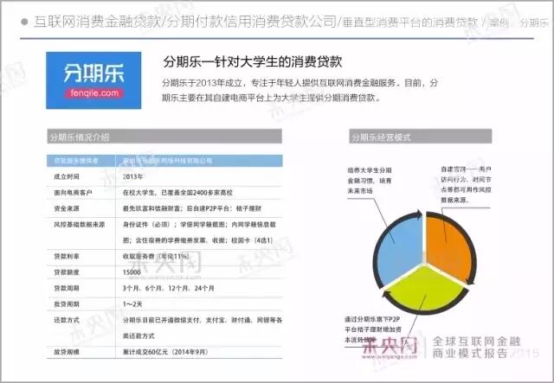Click the caption 培养大学生分期金融习惯

pyautogui.click(x=370, y=181)
